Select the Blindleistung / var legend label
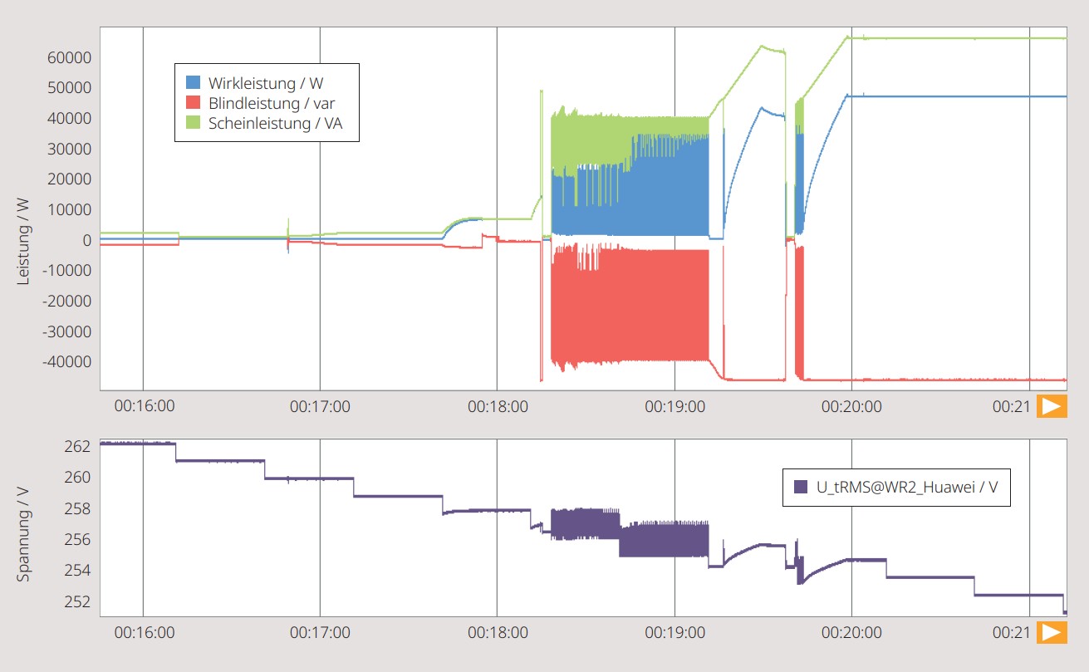Viewport: 1089px width, 672px height. (x=272, y=103)
